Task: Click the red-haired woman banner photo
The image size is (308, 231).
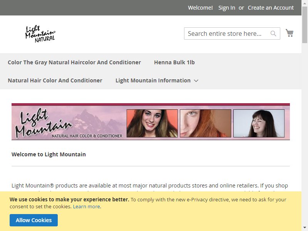Action: point(206,123)
